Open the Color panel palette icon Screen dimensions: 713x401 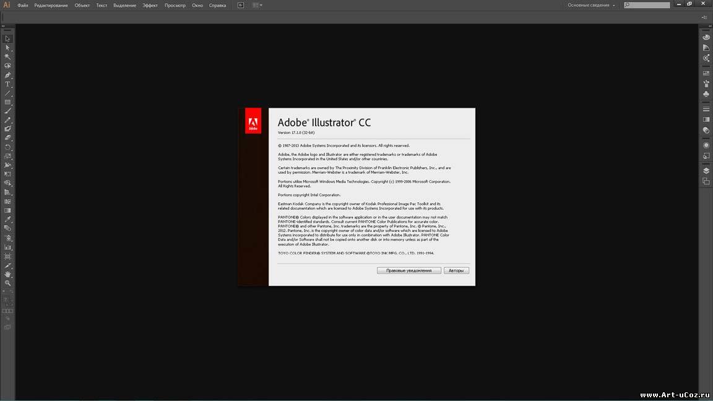pyautogui.click(x=706, y=37)
